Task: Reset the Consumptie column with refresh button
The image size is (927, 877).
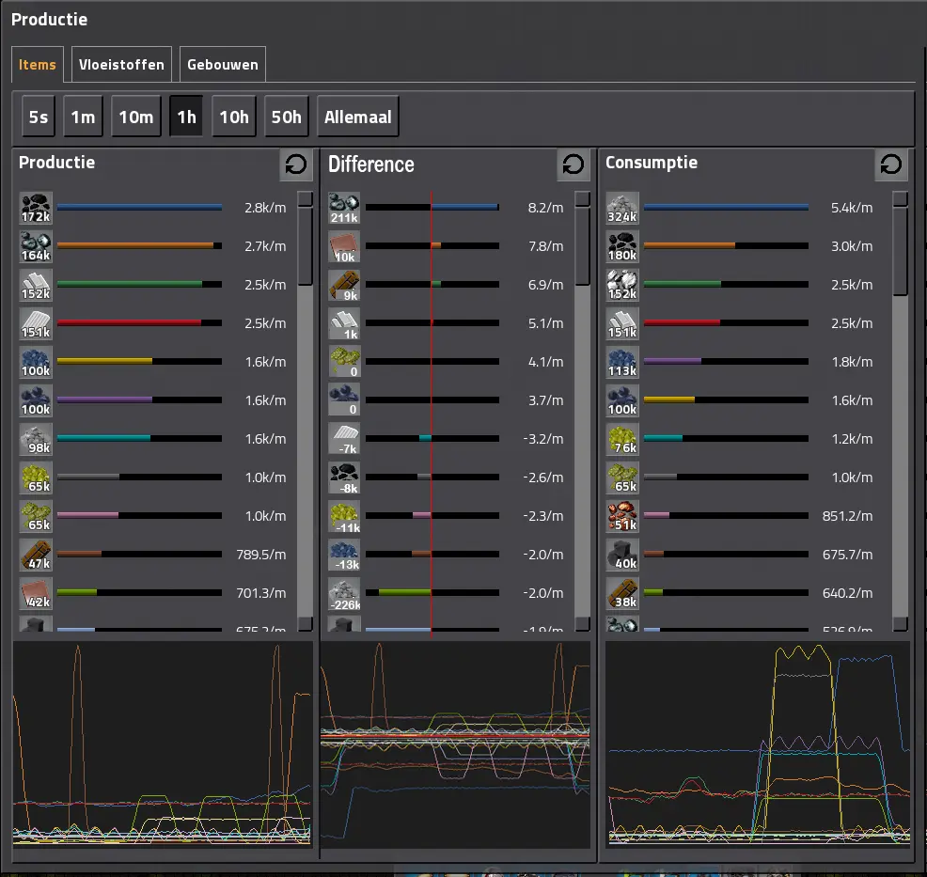Action: (x=891, y=164)
